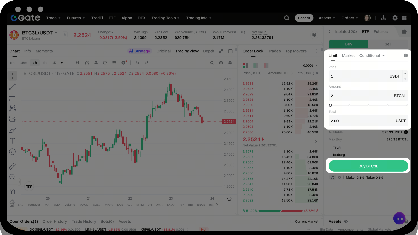Expand the Trading Tools menu
This screenshot has height=235, width=418.
(x=165, y=18)
